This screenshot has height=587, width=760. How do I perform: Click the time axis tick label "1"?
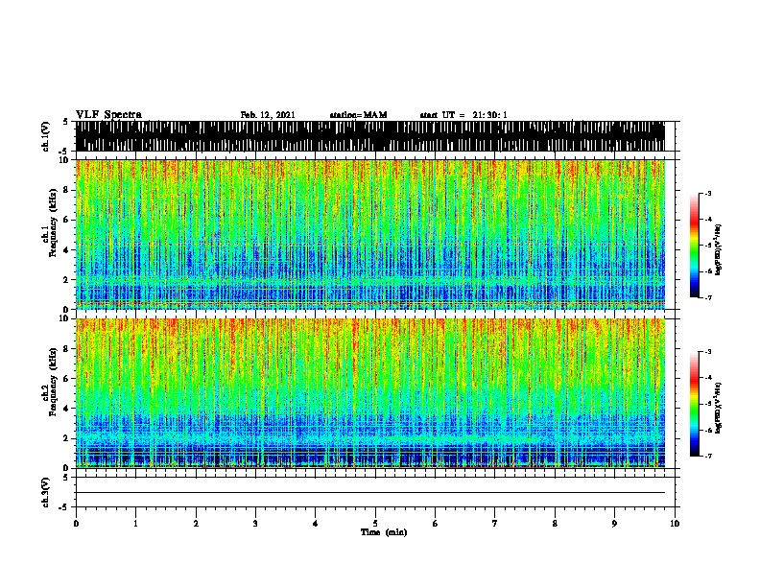pos(135,524)
